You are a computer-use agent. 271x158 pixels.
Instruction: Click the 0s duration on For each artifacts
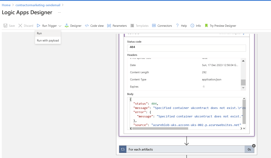(249, 149)
